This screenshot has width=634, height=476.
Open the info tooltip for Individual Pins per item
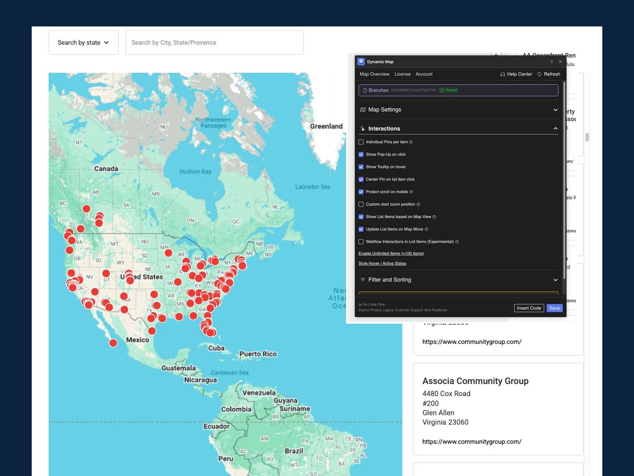click(x=411, y=142)
